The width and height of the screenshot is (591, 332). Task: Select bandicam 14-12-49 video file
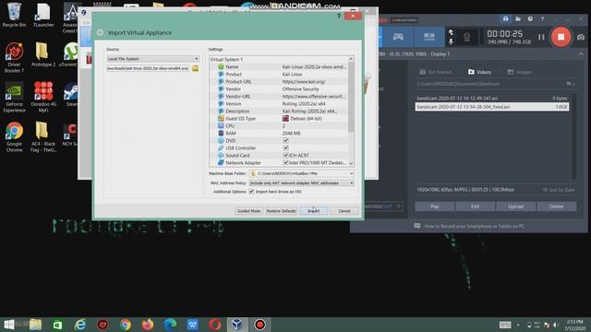(x=492, y=99)
